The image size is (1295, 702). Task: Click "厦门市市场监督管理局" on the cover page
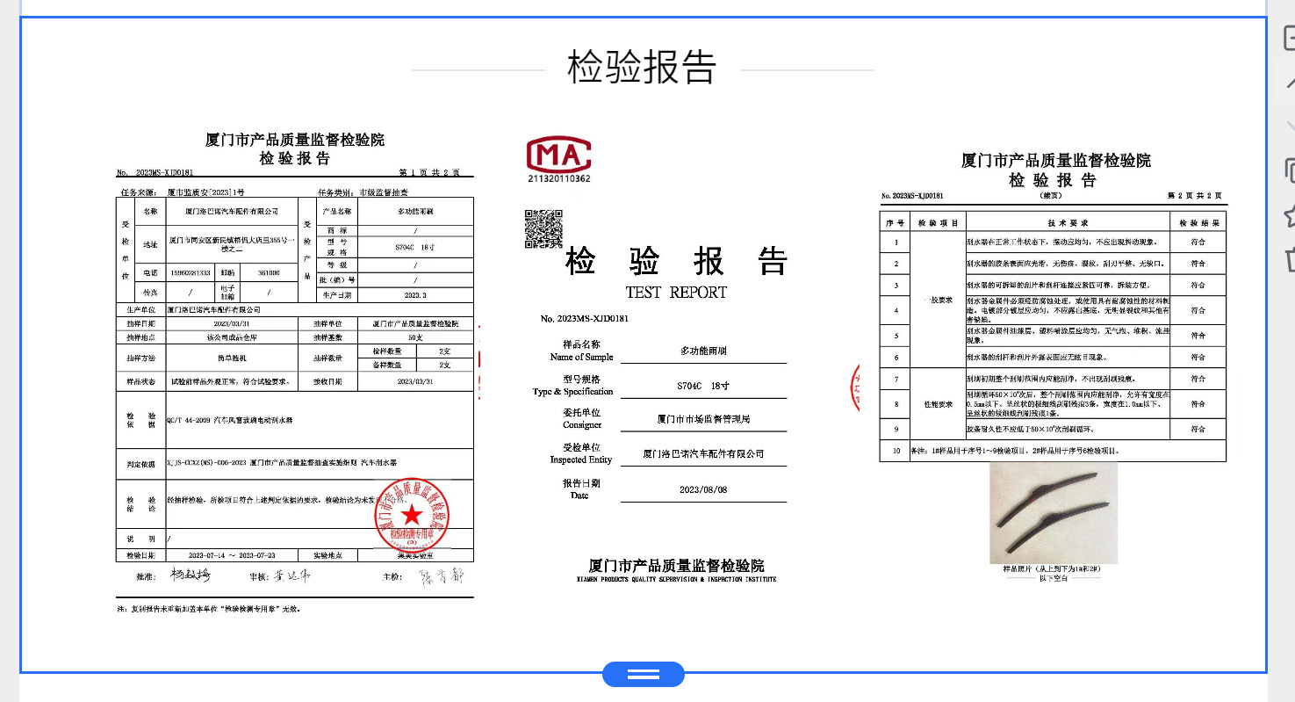tap(703, 419)
